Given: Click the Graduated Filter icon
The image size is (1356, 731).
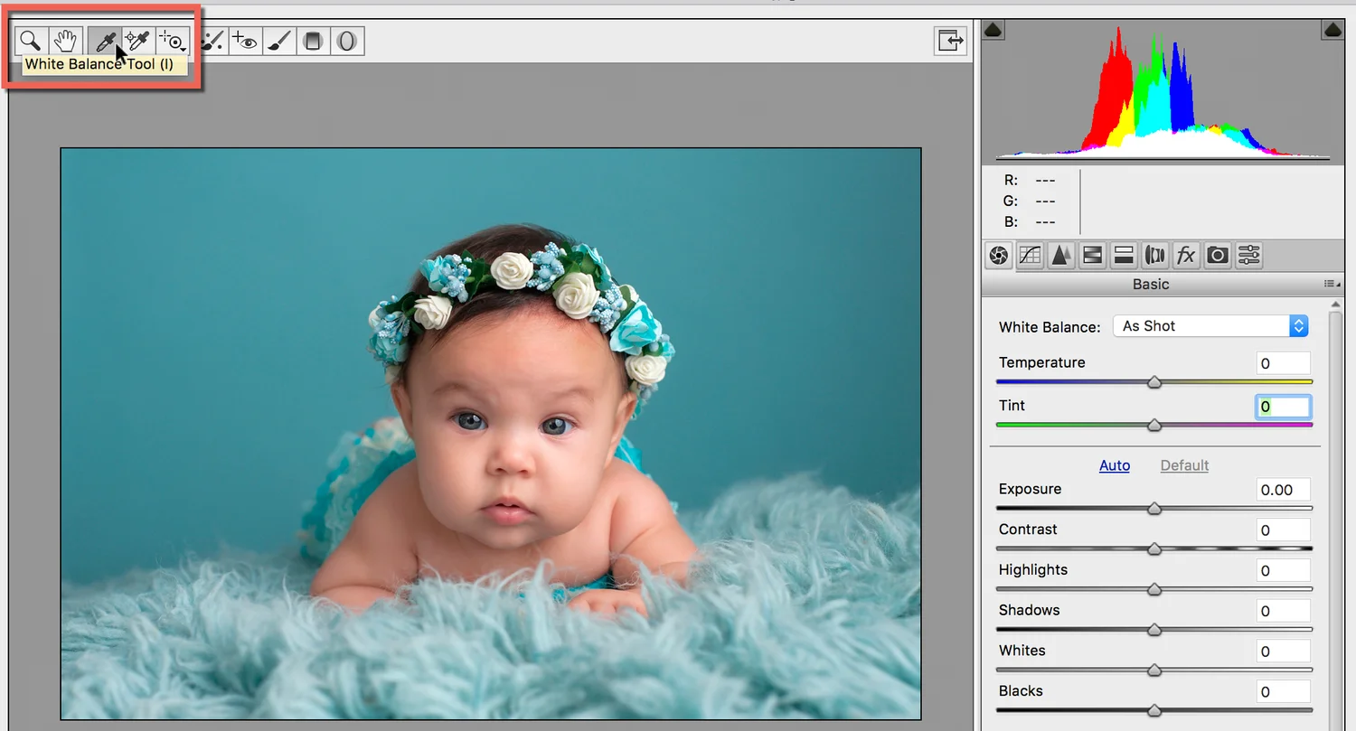Looking at the screenshot, I should coord(312,40).
